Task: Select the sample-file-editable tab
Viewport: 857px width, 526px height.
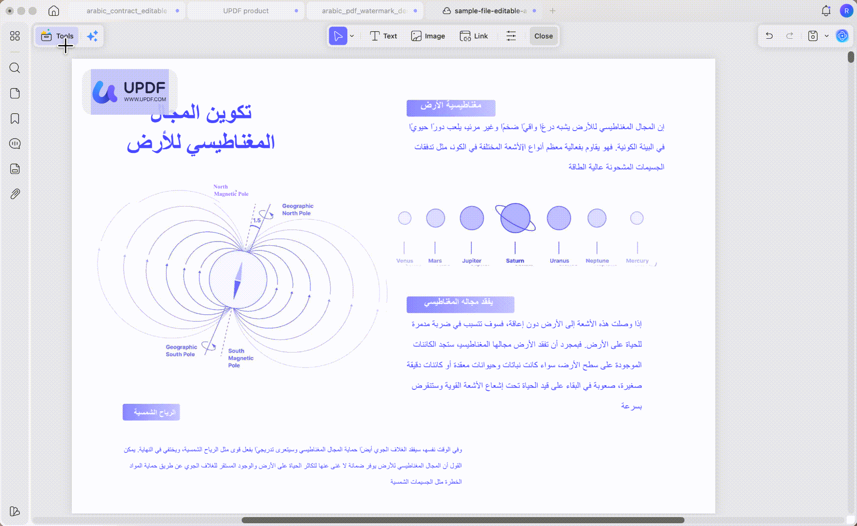Action: coord(485,11)
